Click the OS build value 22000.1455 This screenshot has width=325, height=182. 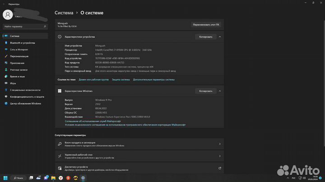point(101,112)
